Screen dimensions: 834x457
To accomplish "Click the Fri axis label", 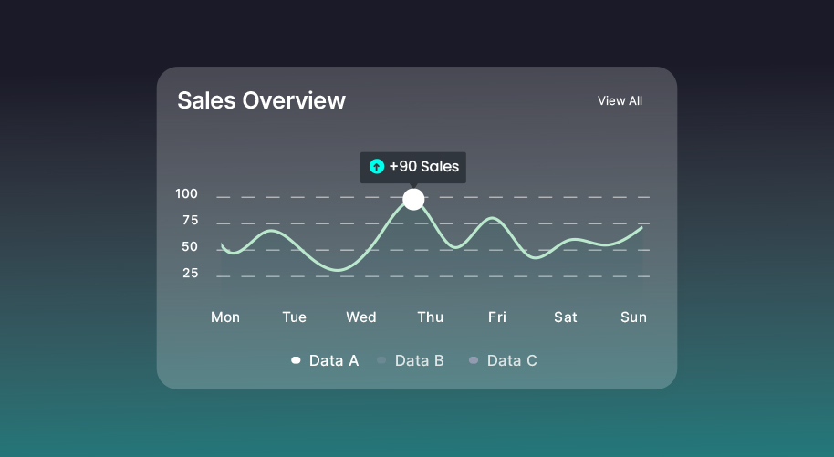I will click(x=497, y=317).
